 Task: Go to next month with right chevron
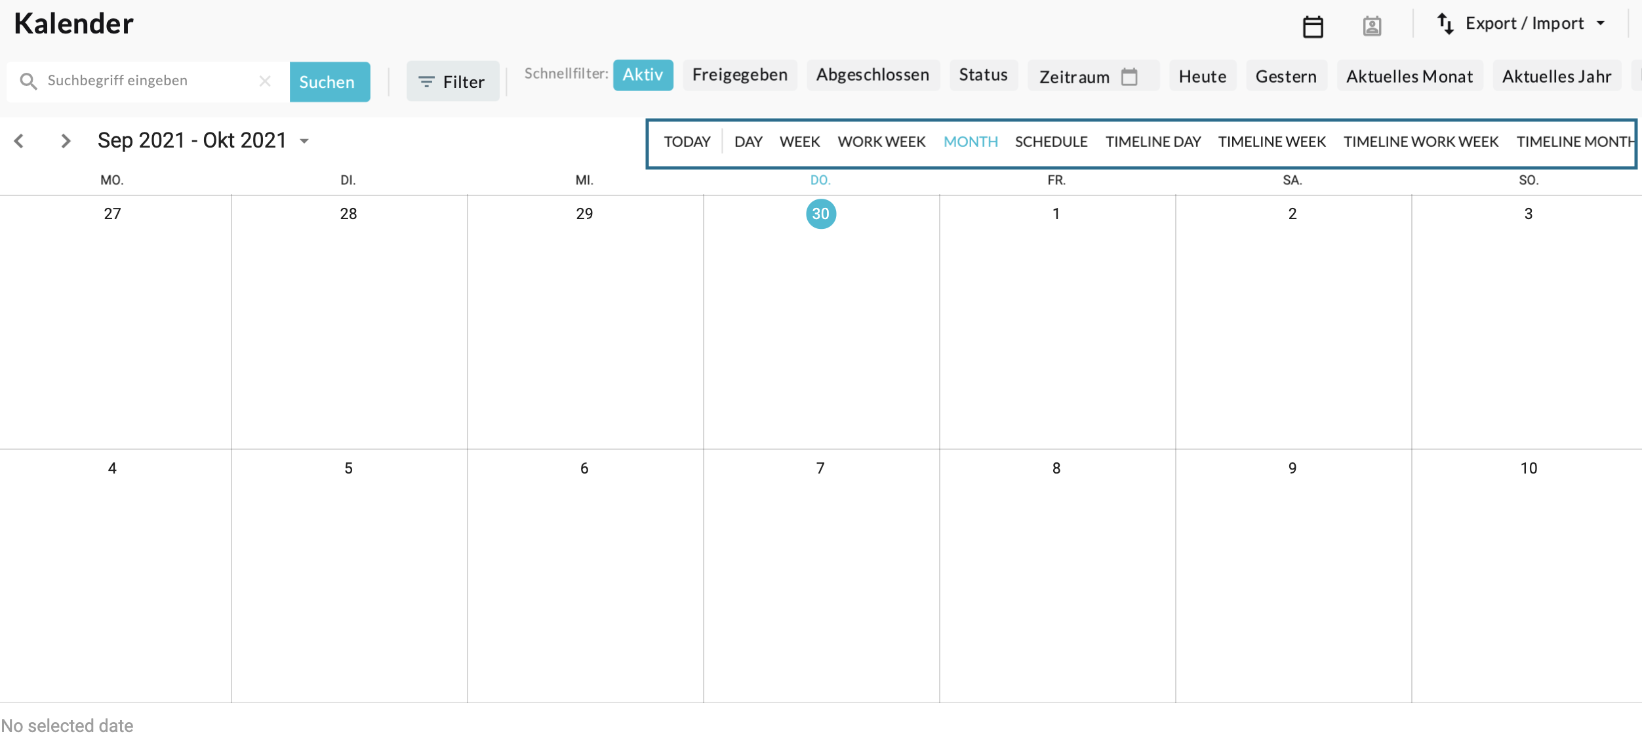[65, 141]
